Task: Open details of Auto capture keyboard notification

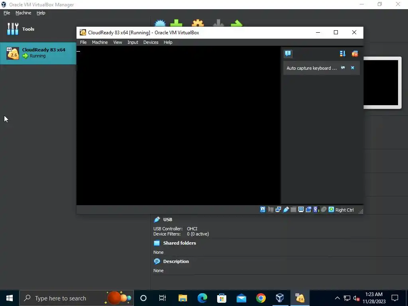Action: [343, 68]
